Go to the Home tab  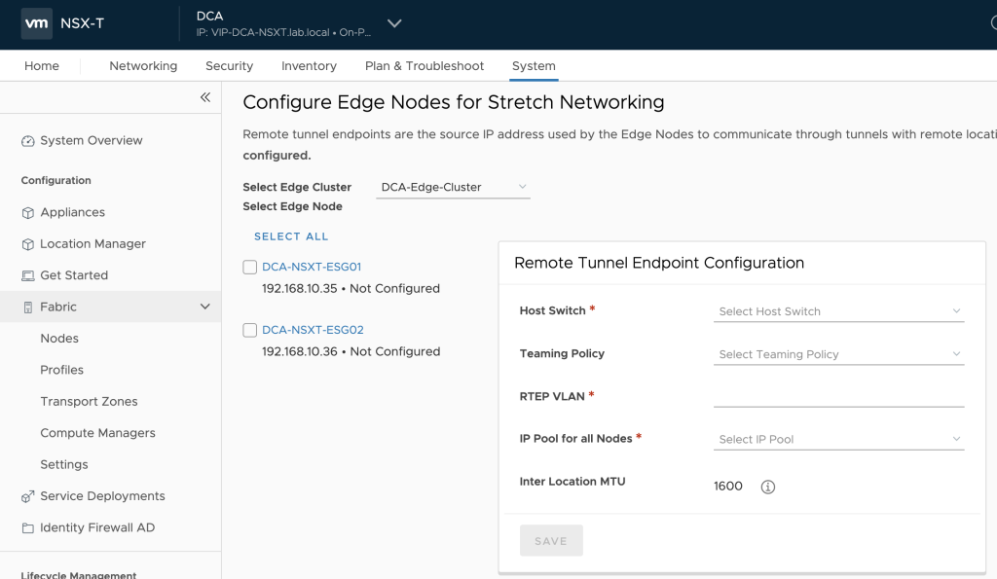pyautogui.click(x=42, y=66)
